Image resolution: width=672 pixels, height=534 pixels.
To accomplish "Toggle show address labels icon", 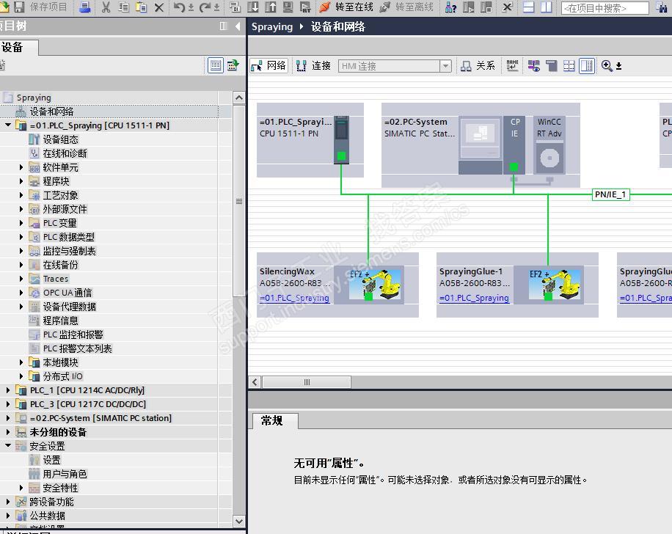I will 533,65.
